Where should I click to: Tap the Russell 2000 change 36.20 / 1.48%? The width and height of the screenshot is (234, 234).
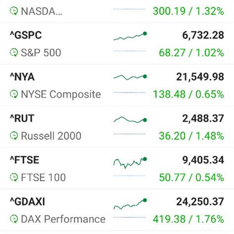(x=191, y=136)
